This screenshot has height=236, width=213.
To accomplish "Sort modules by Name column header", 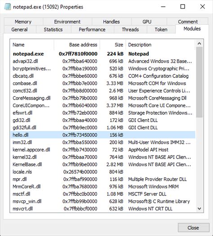I will 32,45.
